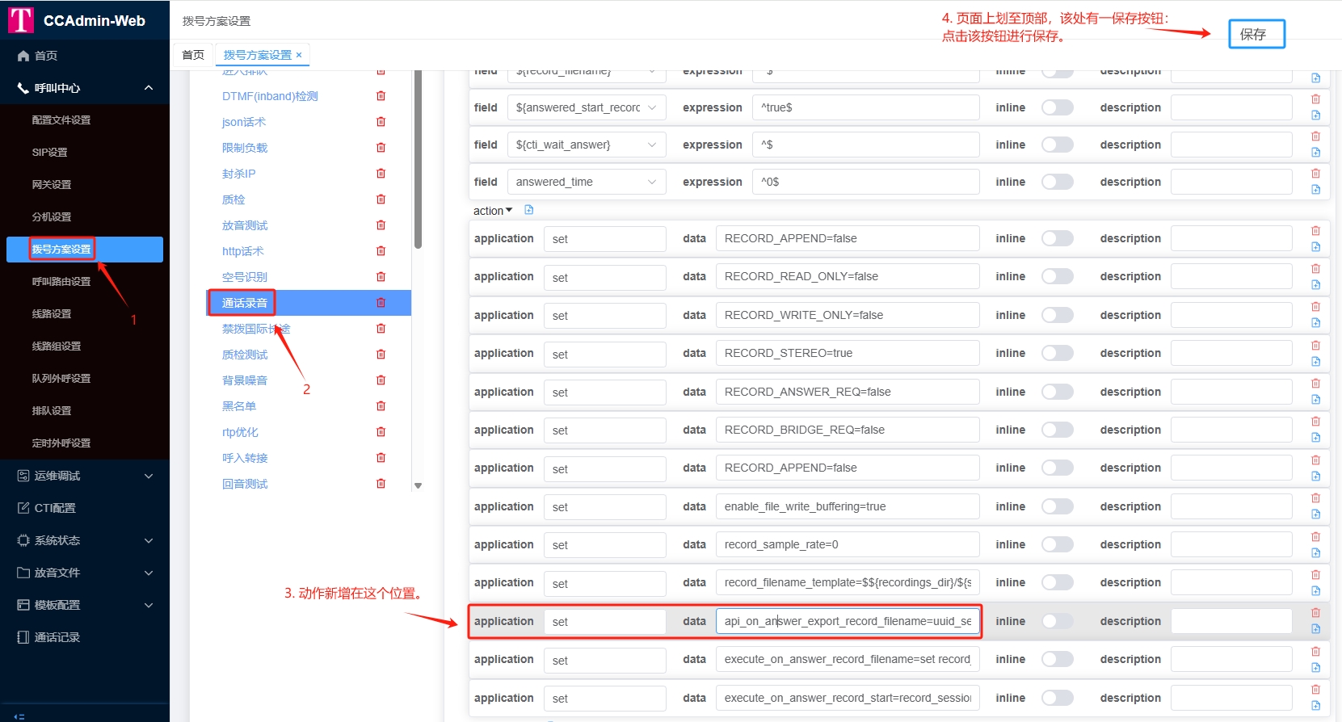Close the 拨号方案设置 tab
The width and height of the screenshot is (1342, 722).
click(299, 55)
